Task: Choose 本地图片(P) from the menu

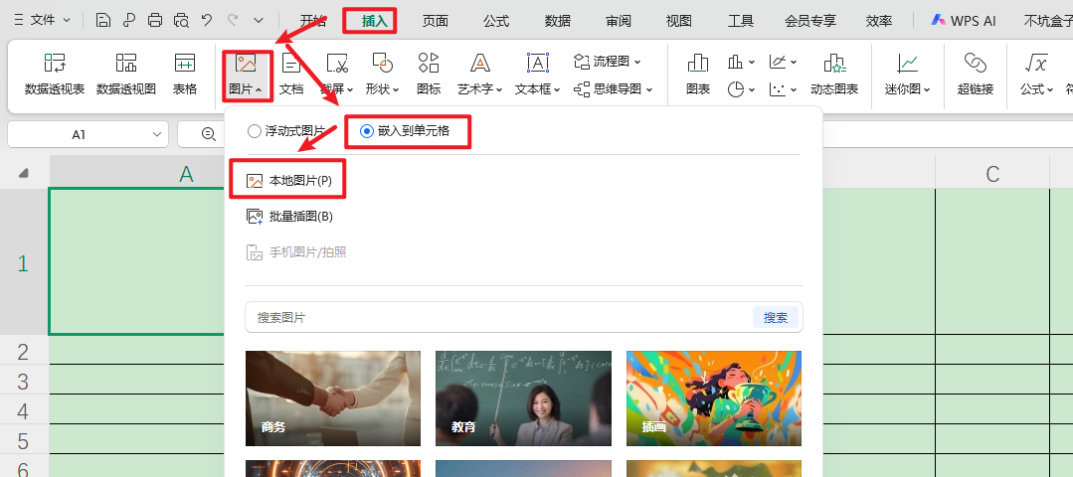Action: click(288, 181)
